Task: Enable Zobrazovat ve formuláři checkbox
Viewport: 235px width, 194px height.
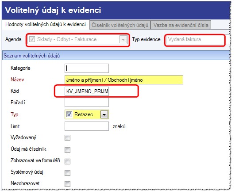Action: (x=67, y=161)
